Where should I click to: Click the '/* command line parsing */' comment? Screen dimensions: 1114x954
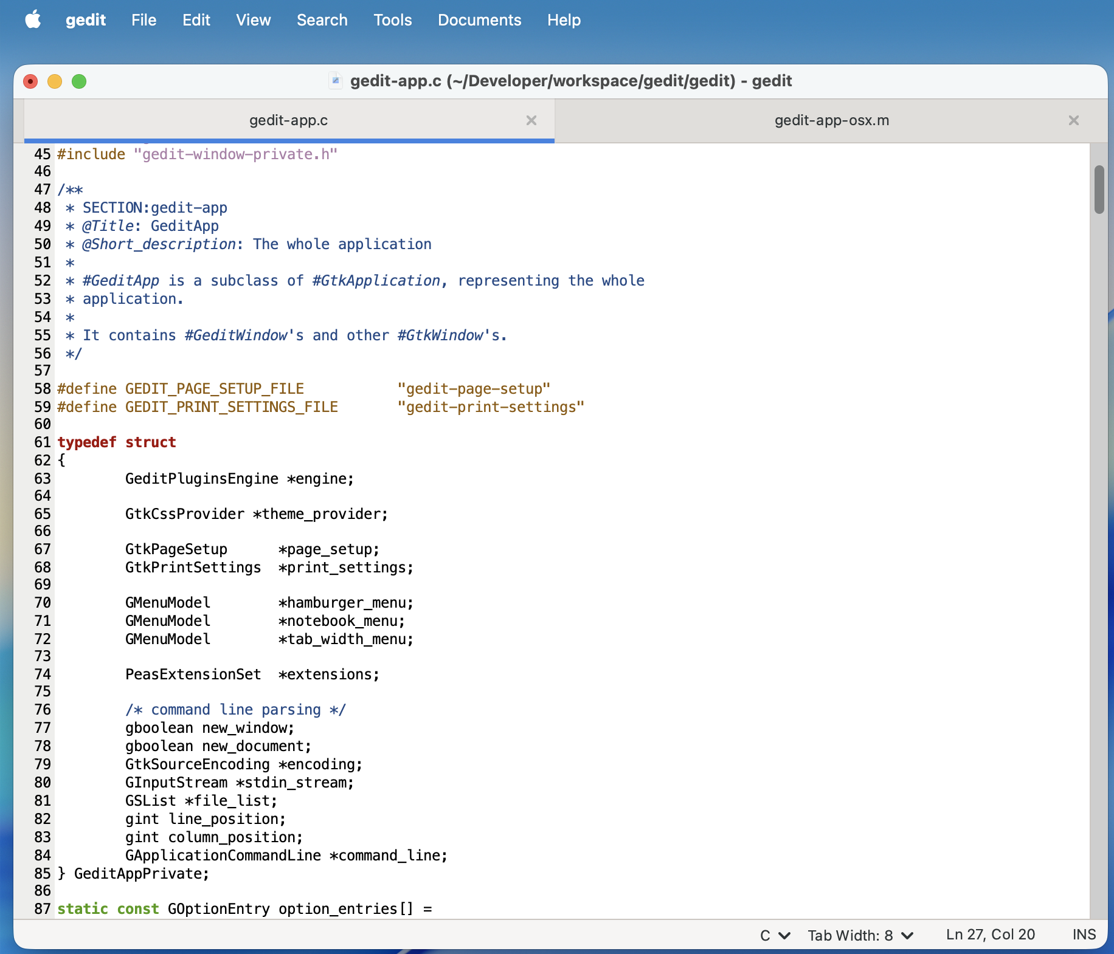click(x=235, y=710)
